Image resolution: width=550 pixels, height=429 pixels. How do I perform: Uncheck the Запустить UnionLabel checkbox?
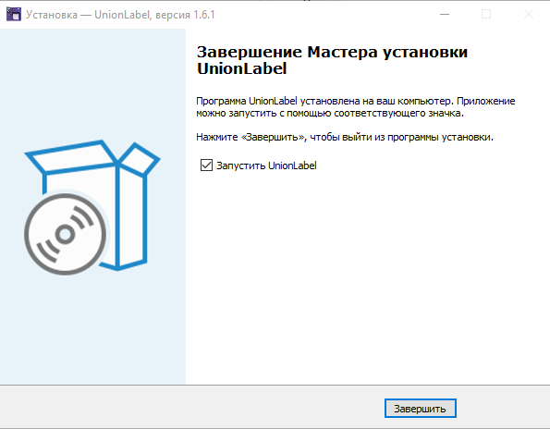point(206,165)
